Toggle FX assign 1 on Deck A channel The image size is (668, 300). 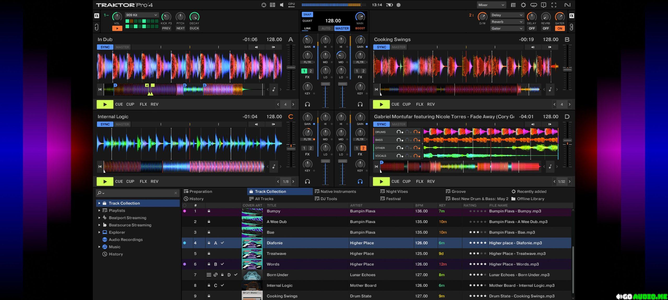(304, 71)
